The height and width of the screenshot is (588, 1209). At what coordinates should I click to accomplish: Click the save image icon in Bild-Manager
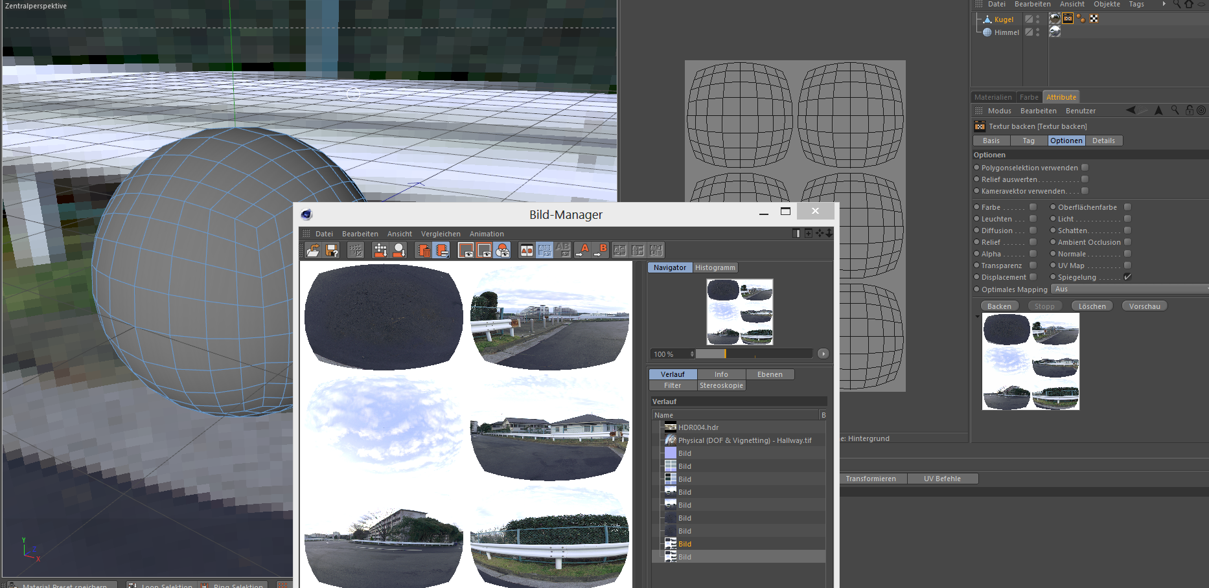[332, 250]
